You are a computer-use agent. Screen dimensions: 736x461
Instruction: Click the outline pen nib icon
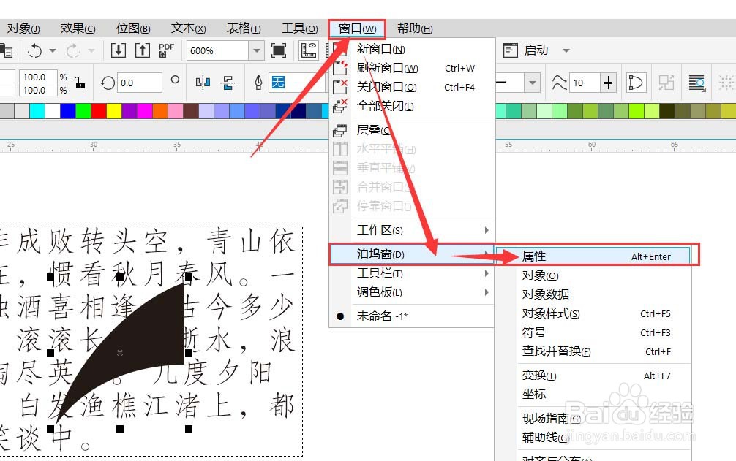coord(258,83)
